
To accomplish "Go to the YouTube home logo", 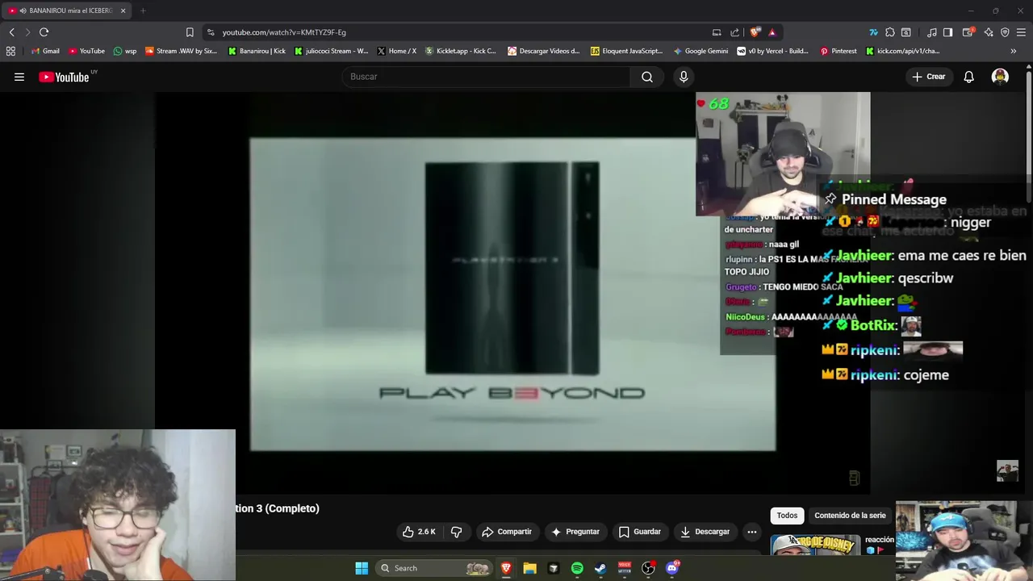I will coord(64,77).
